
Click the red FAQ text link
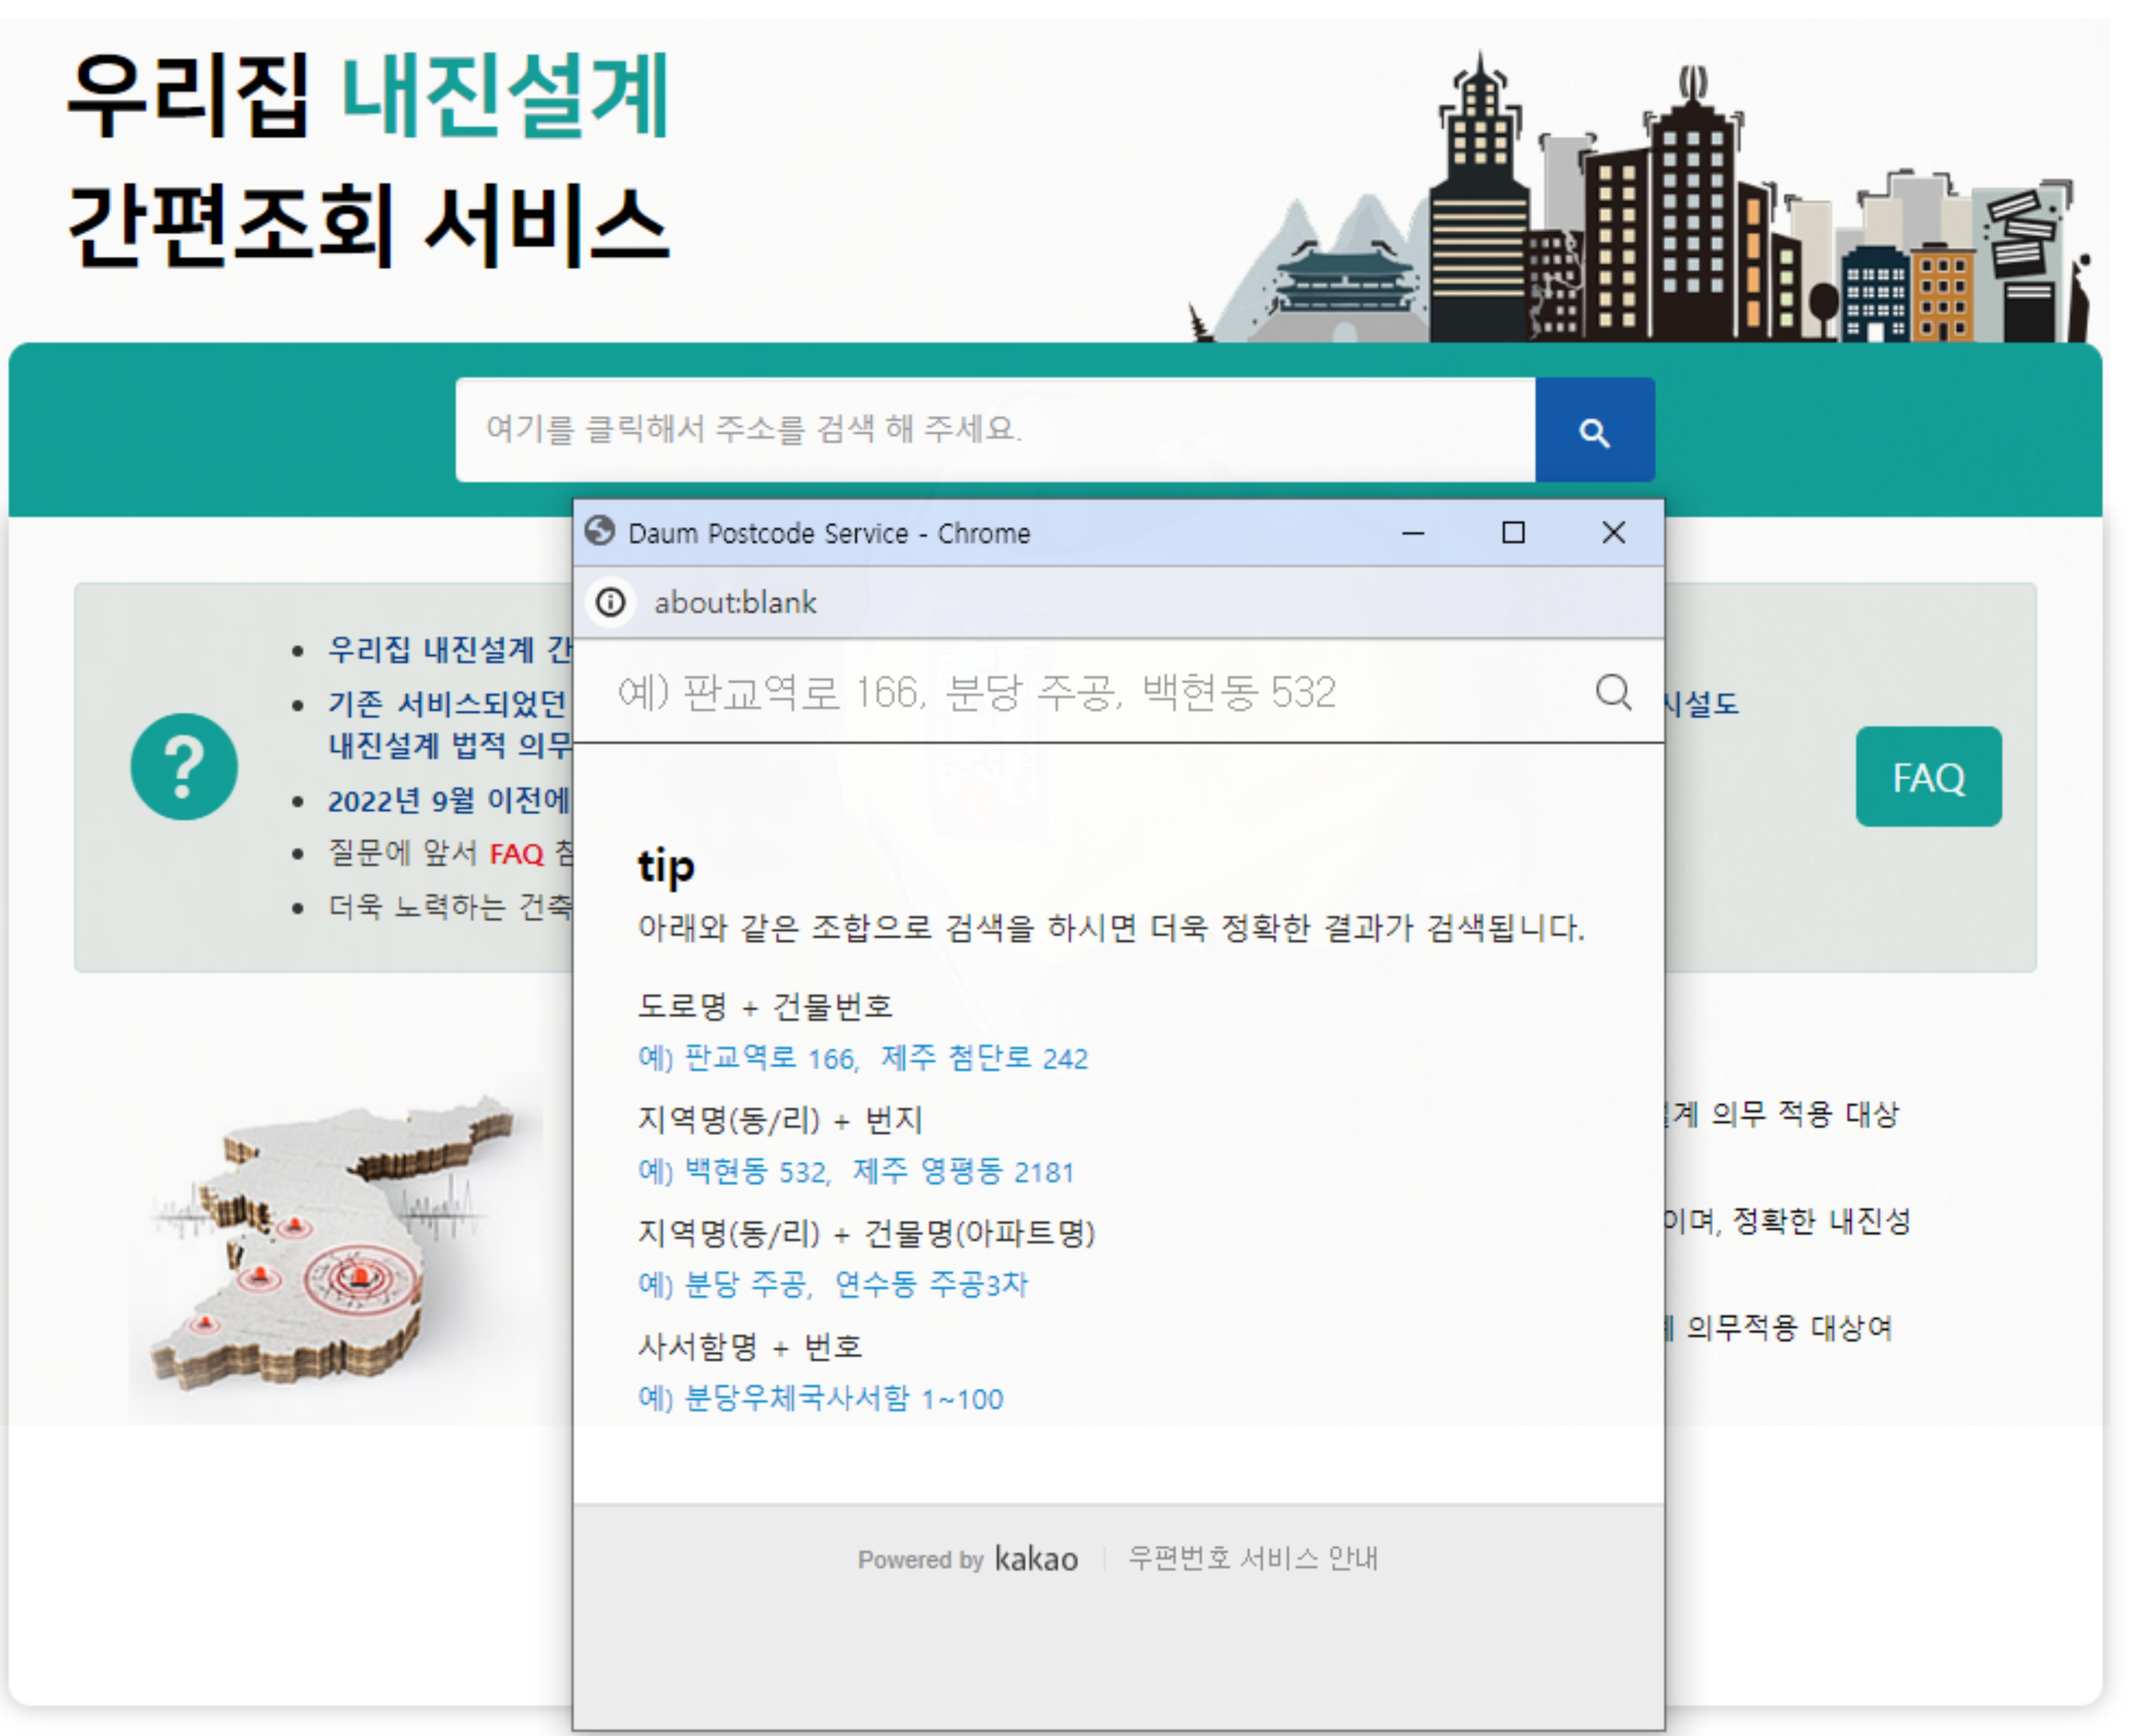click(516, 854)
